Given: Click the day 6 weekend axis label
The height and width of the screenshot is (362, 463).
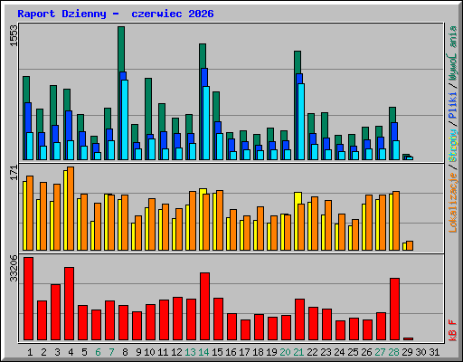Looking at the screenshot, I should (98, 352).
